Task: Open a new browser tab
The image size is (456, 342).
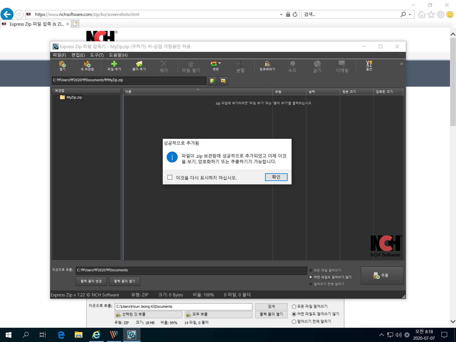Action: 75,24
